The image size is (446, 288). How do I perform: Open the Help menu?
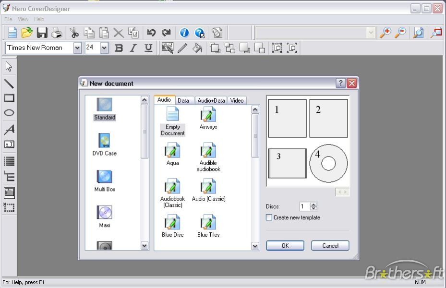coord(39,19)
